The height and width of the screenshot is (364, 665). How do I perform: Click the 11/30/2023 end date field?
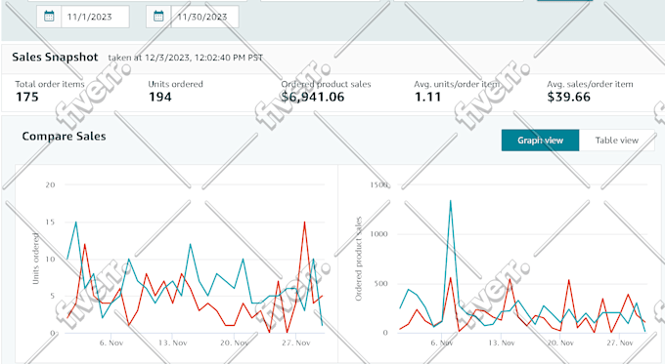click(x=204, y=17)
